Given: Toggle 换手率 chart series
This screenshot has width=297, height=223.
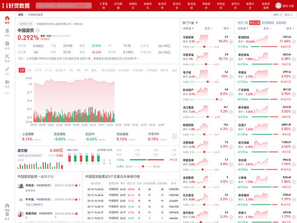Looking at the screenshot, I should click(x=165, y=70).
